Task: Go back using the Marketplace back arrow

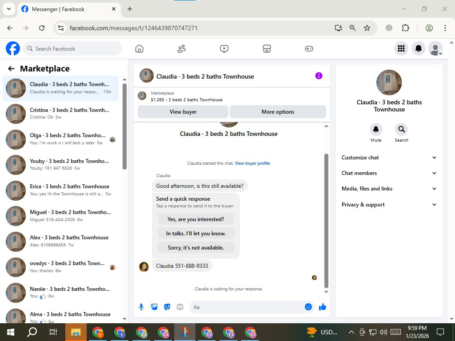Action: click(11, 69)
